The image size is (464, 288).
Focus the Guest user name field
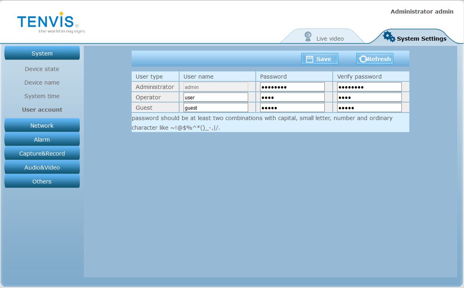215,108
